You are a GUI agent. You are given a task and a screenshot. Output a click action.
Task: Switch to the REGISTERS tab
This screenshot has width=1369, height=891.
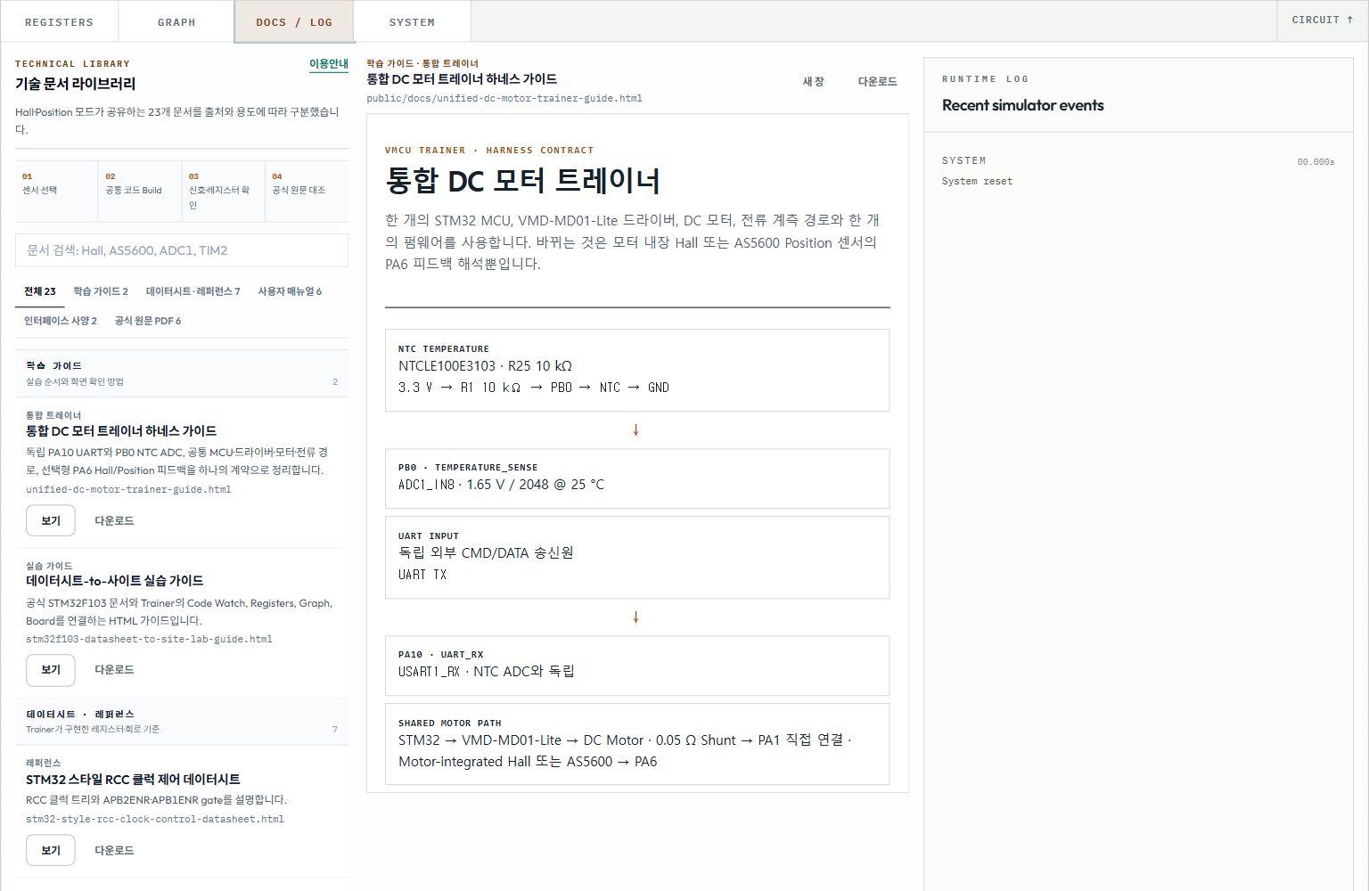coord(59,21)
